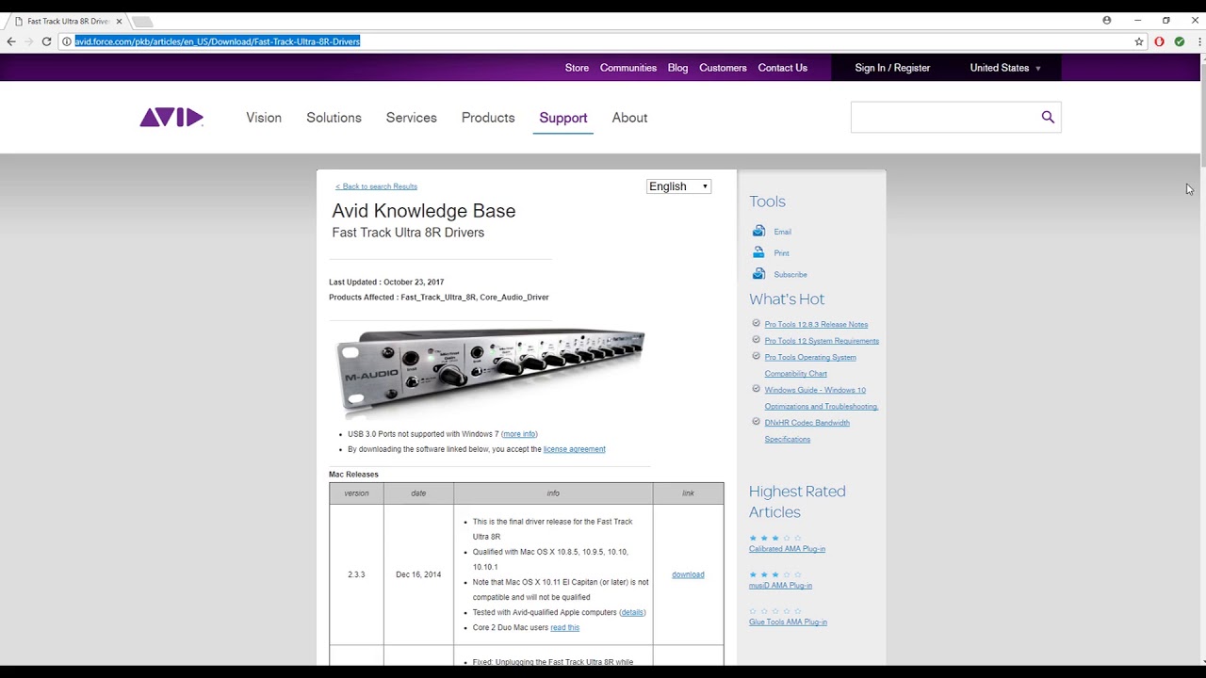Click the Email tool icon
This screenshot has height=678, width=1206.
click(x=758, y=231)
